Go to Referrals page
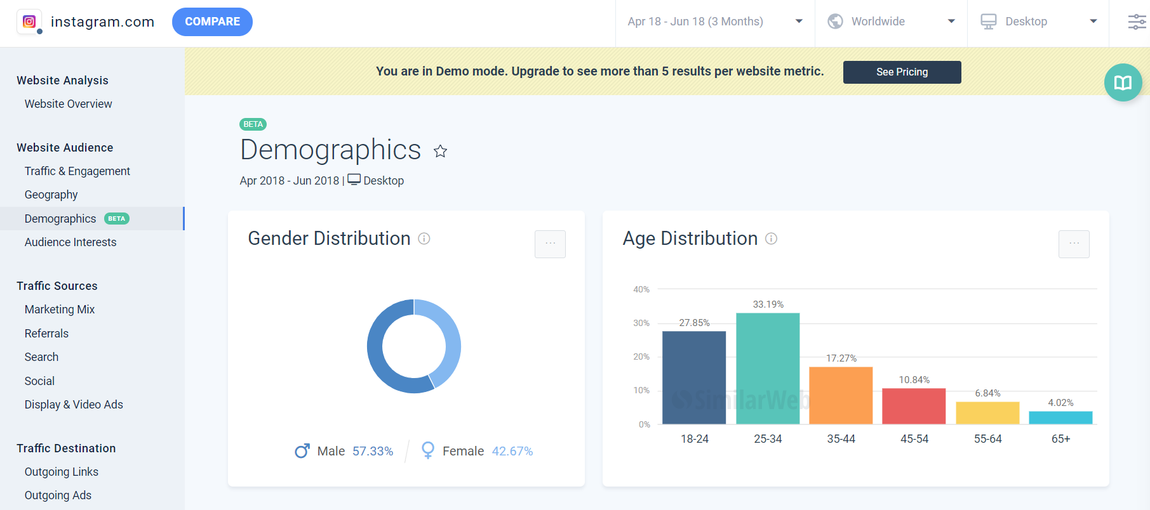Image resolution: width=1150 pixels, height=510 pixels. [46, 334]
